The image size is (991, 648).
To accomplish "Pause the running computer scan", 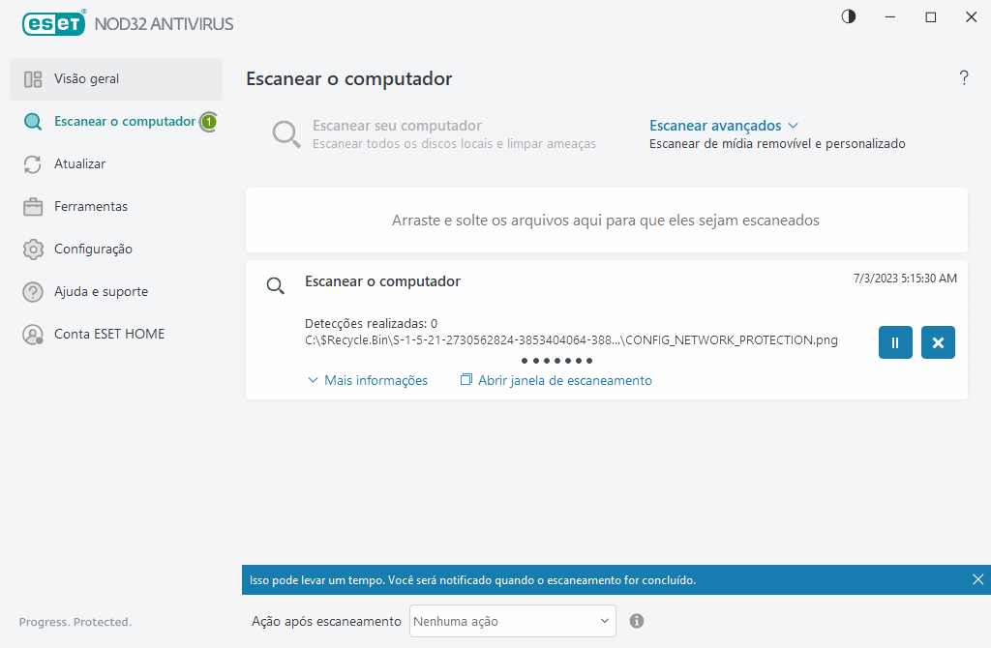I will click(895, 342).
